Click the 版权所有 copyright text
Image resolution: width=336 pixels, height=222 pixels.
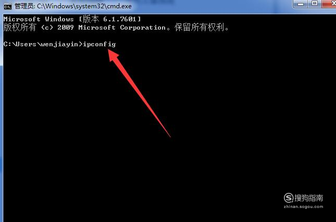20,28
